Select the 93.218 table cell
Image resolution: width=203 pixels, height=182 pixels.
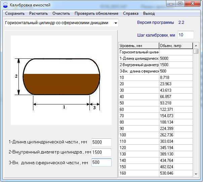click(176, 103)
